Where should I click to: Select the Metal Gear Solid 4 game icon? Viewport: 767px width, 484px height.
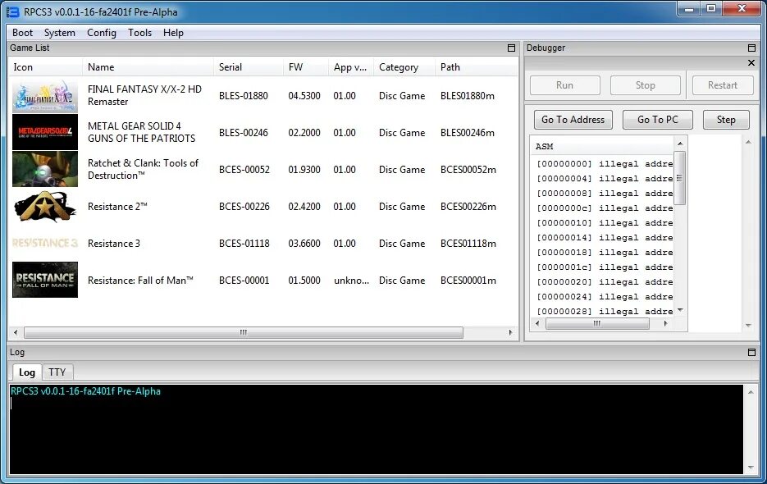45,132
